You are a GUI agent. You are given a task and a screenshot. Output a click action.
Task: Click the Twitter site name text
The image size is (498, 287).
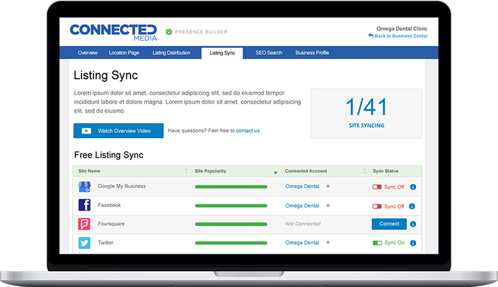pos(106,242)
